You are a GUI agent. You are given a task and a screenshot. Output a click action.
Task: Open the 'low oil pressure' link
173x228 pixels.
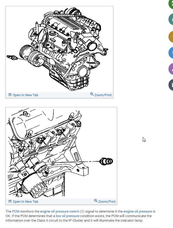(67, 216)
